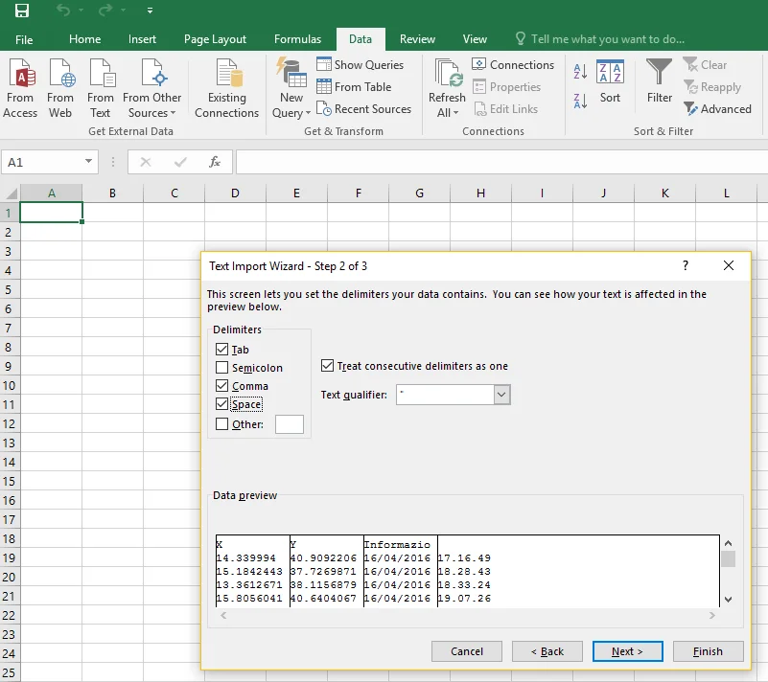The width and height of the screenshot is (768, 682).
Task: Click the Save icon in title bar
Action: point(22,10)
